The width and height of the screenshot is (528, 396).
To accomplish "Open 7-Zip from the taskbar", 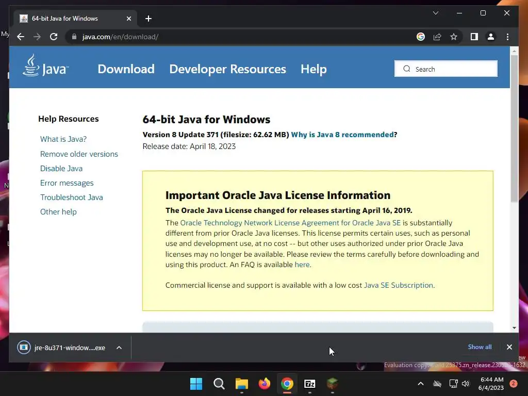I will point(309,384).
